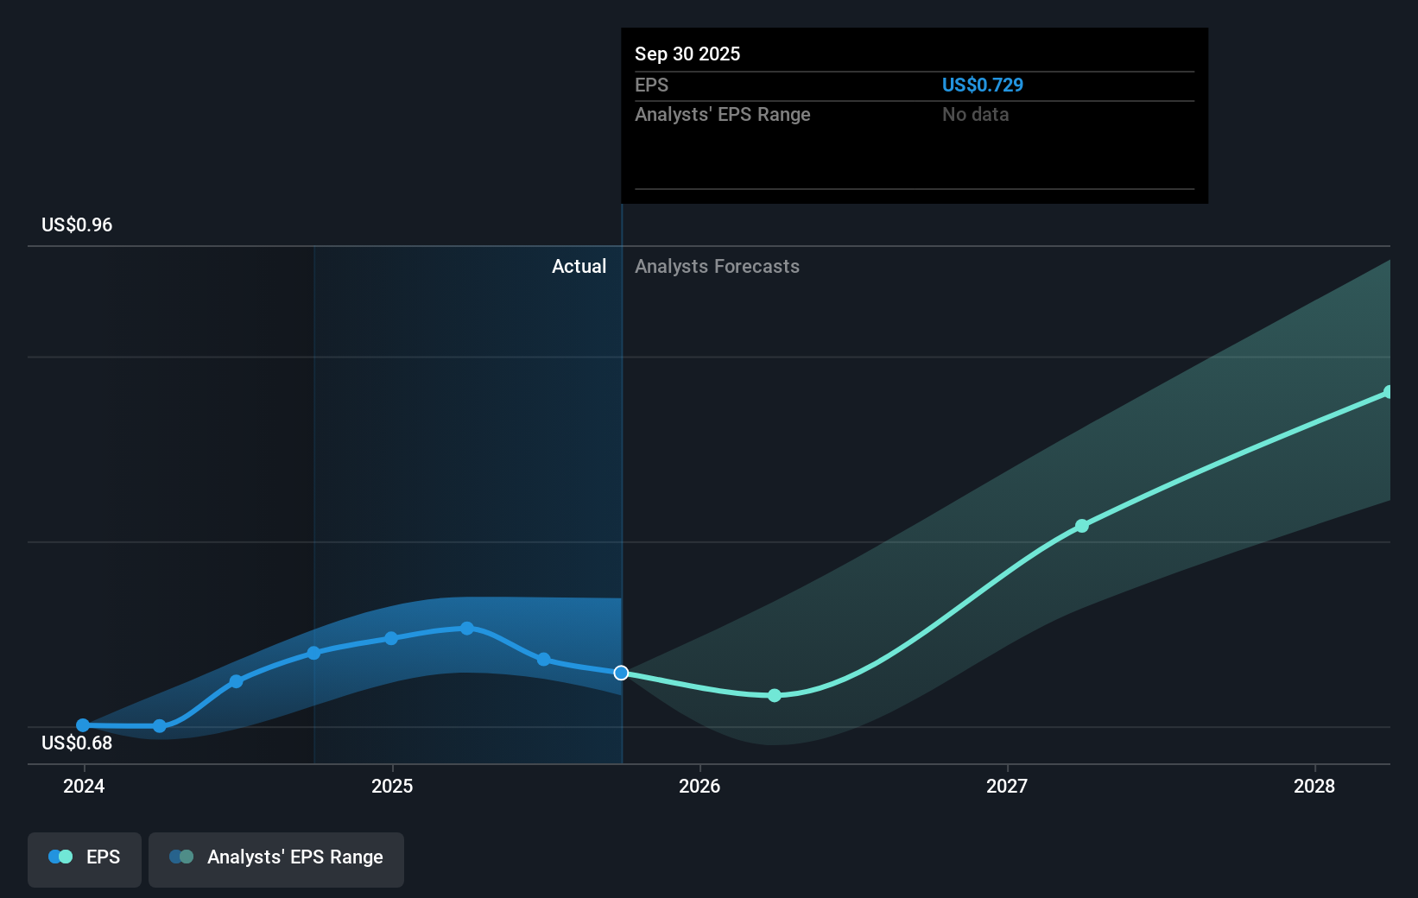The image size is (1418, 898).
Task: Toggle the Analysts' EPS Range legend series
Action: coord(276,859)
